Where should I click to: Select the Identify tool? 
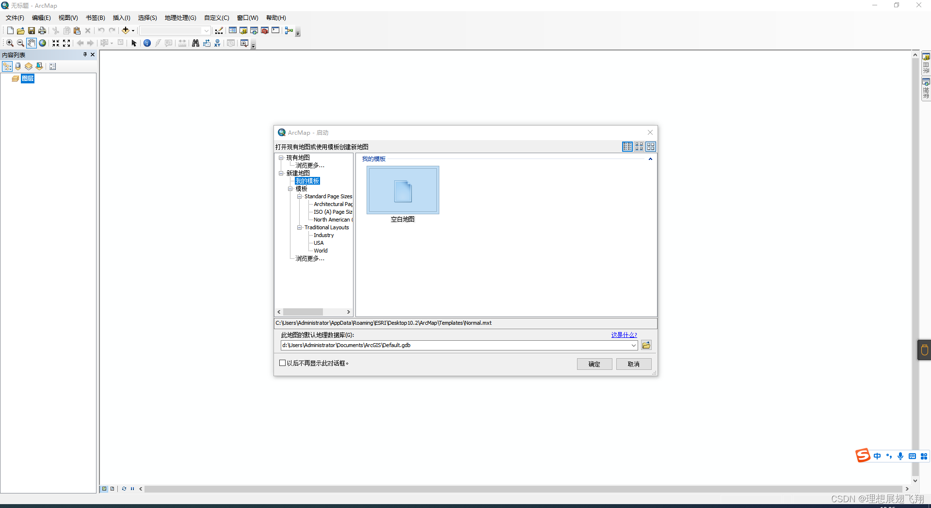(x=147, y=43)
